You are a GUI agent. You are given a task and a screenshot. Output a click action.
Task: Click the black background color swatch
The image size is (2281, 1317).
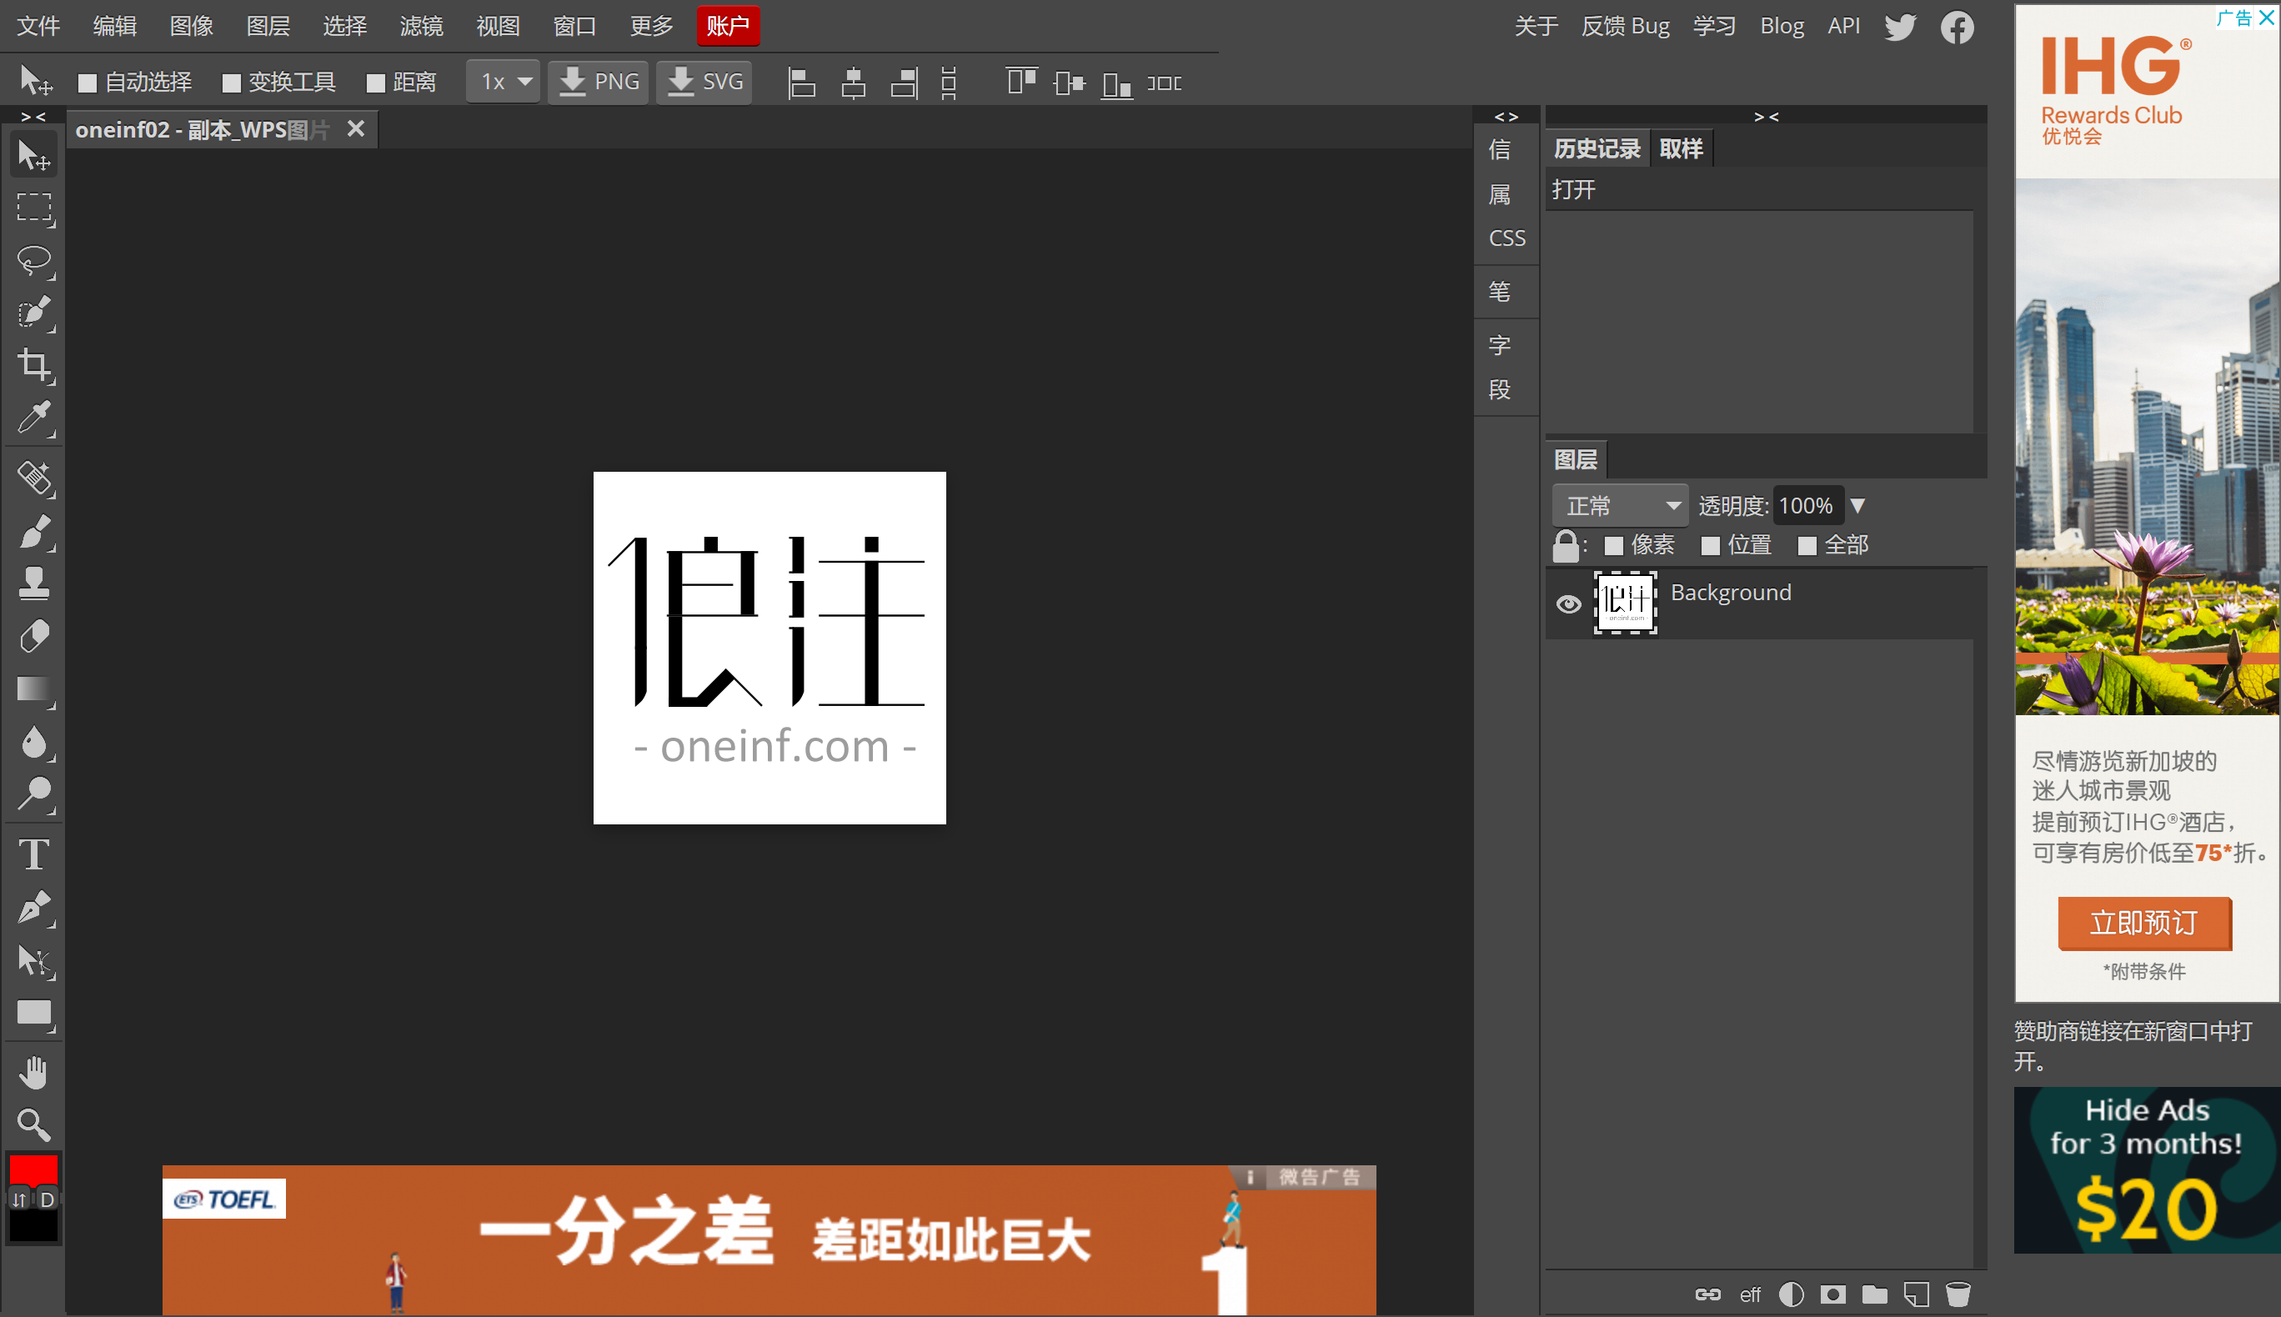(33, 1226)
